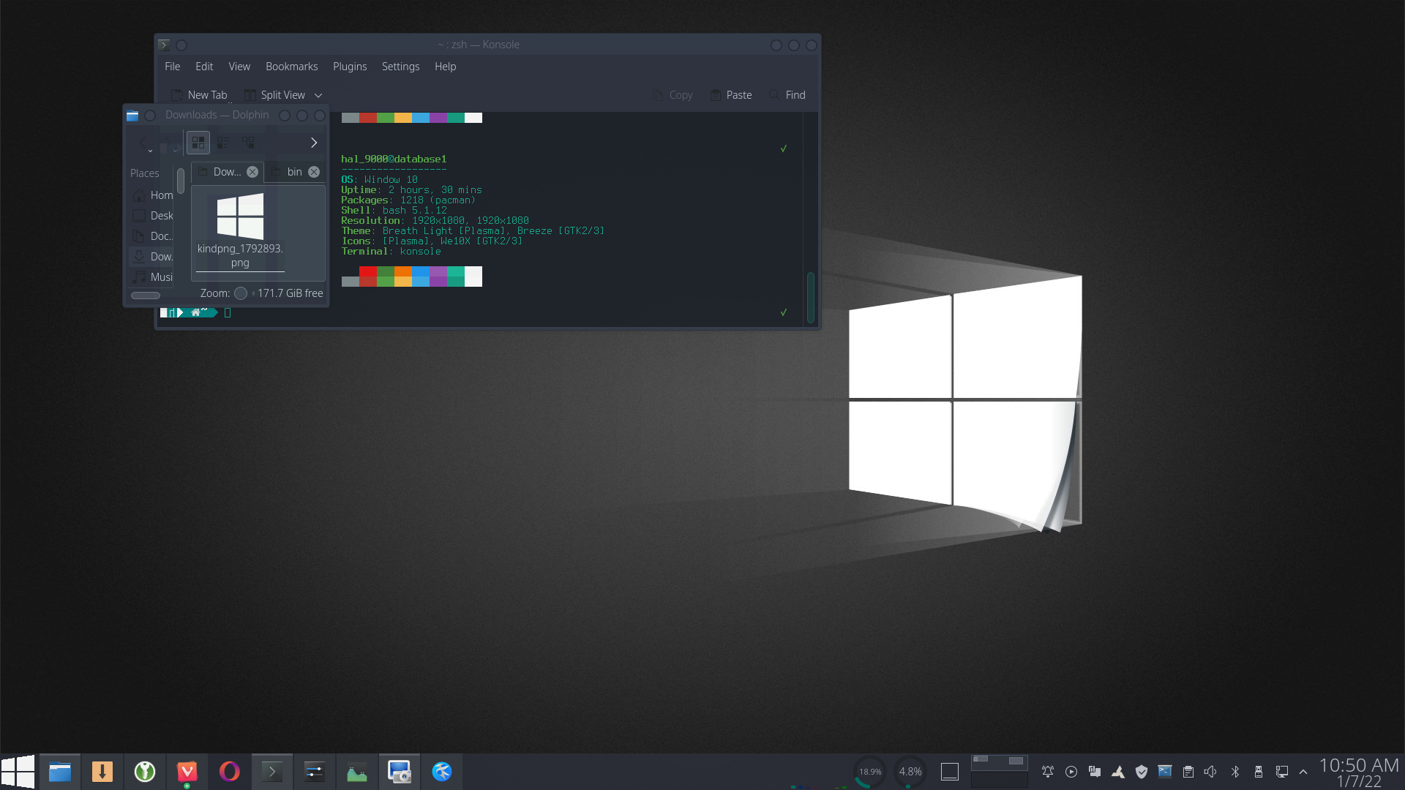
Task: Open clipboard tray icon
Action: [1188, 772]
